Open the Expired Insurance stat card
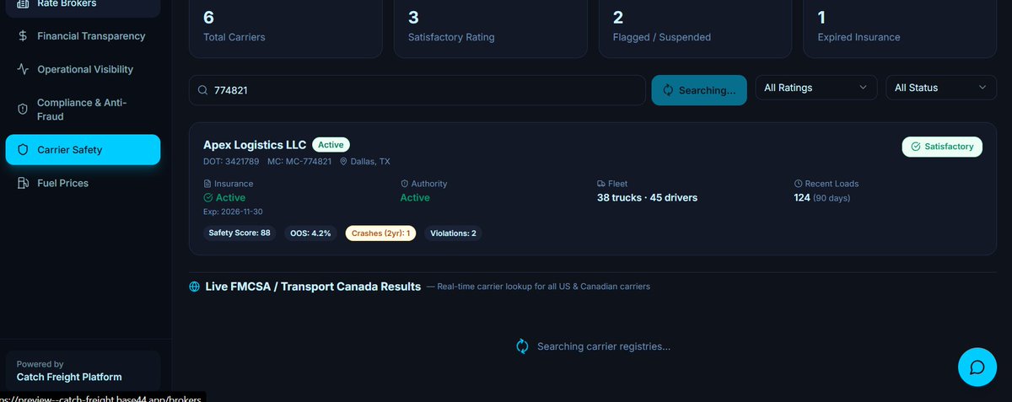Screen dimensions: 1012x402 pos(900,28)
